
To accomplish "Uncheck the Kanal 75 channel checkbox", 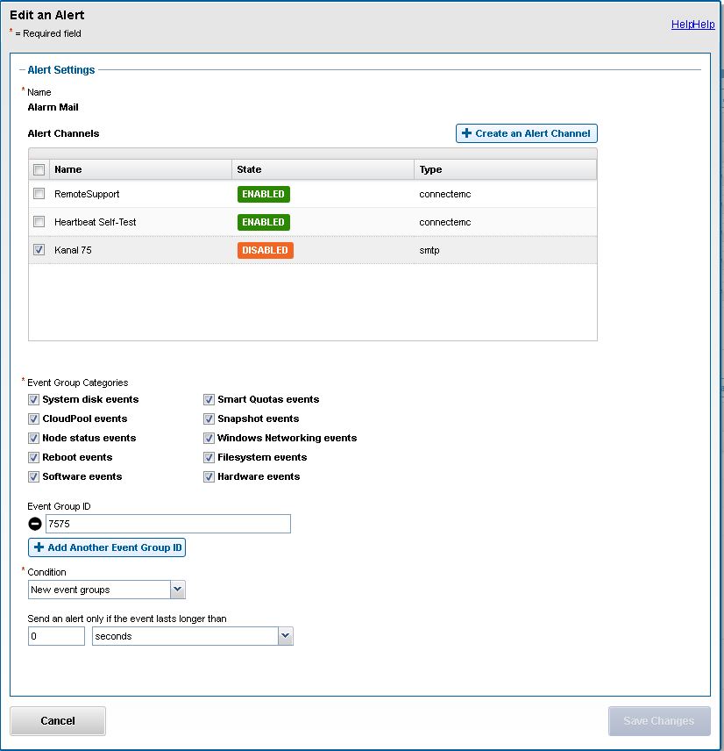I will [39, 249].
